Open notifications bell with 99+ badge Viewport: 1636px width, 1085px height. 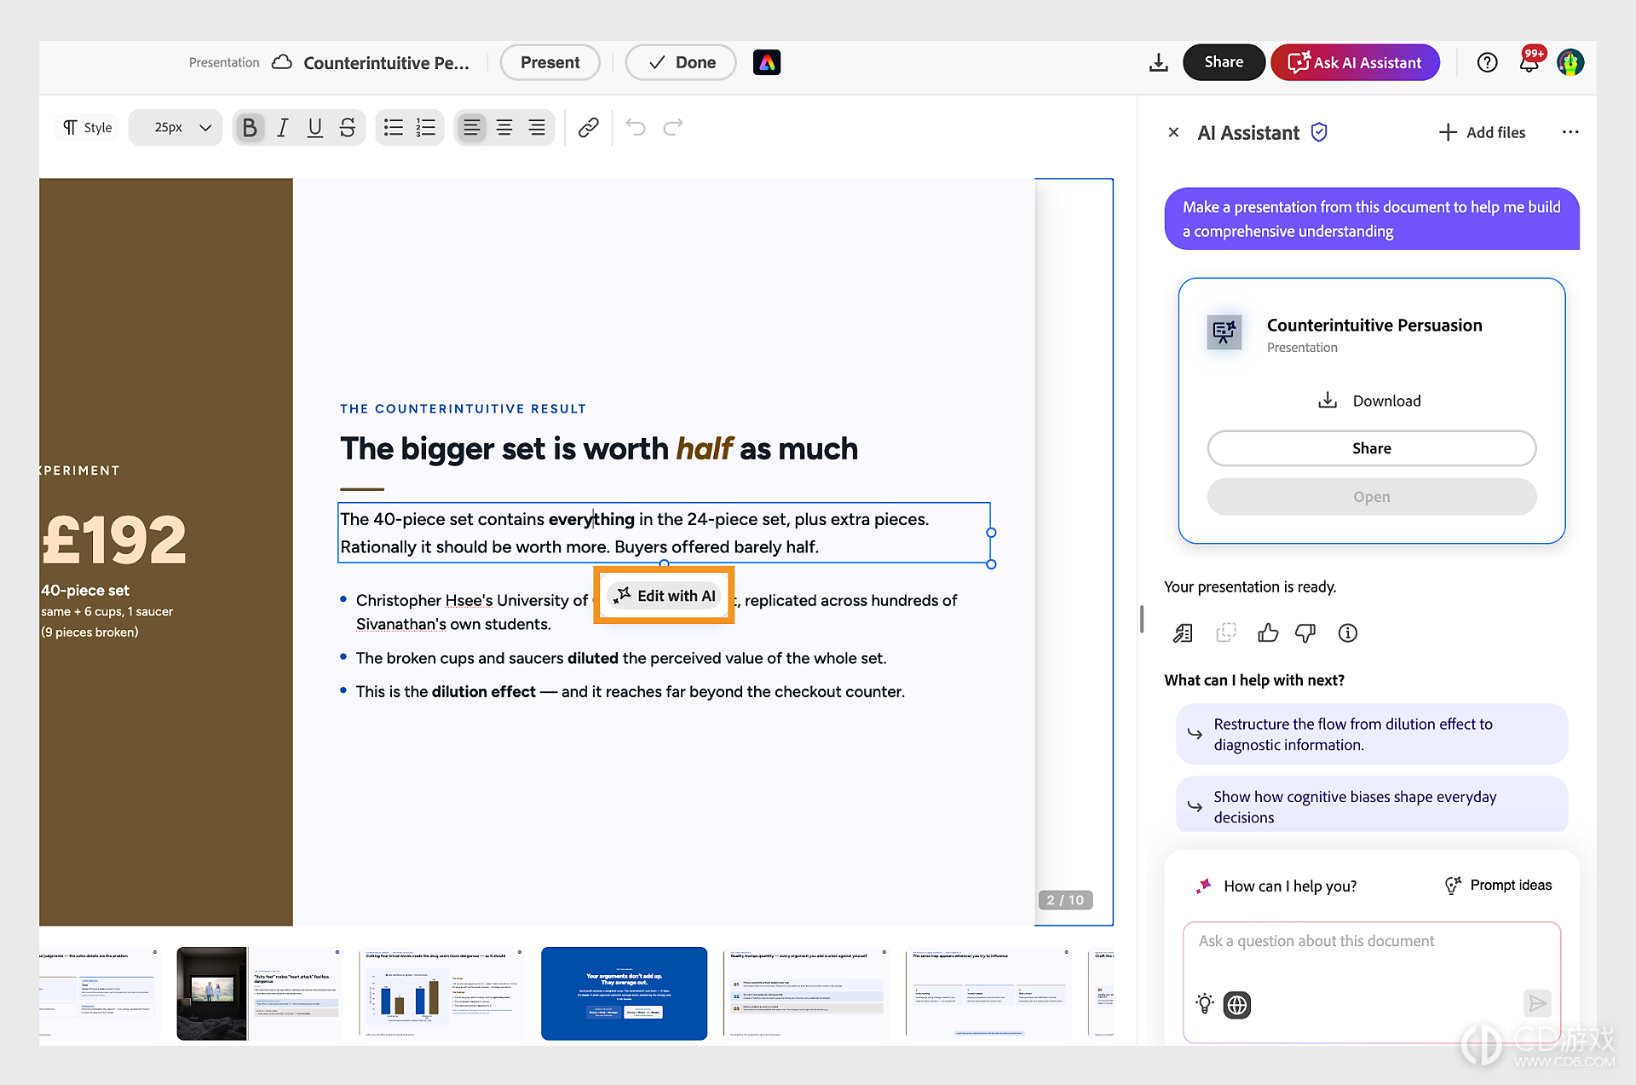click(1530, 61)
